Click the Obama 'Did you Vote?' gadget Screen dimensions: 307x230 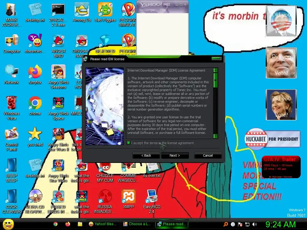point(281,21)
